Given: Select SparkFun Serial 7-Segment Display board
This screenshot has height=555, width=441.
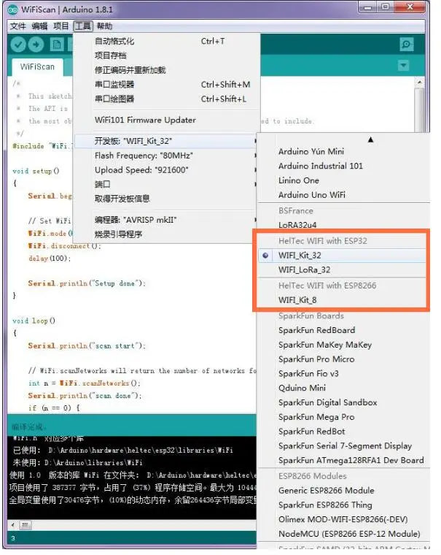Looking at the screenshot, I should [x=343, y=446].
